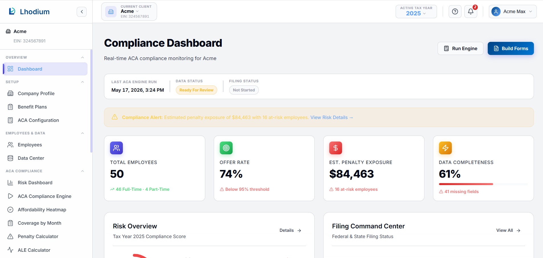Open the ALE Calculator page
The image size is (543, 258).
(x=45, y=250)
